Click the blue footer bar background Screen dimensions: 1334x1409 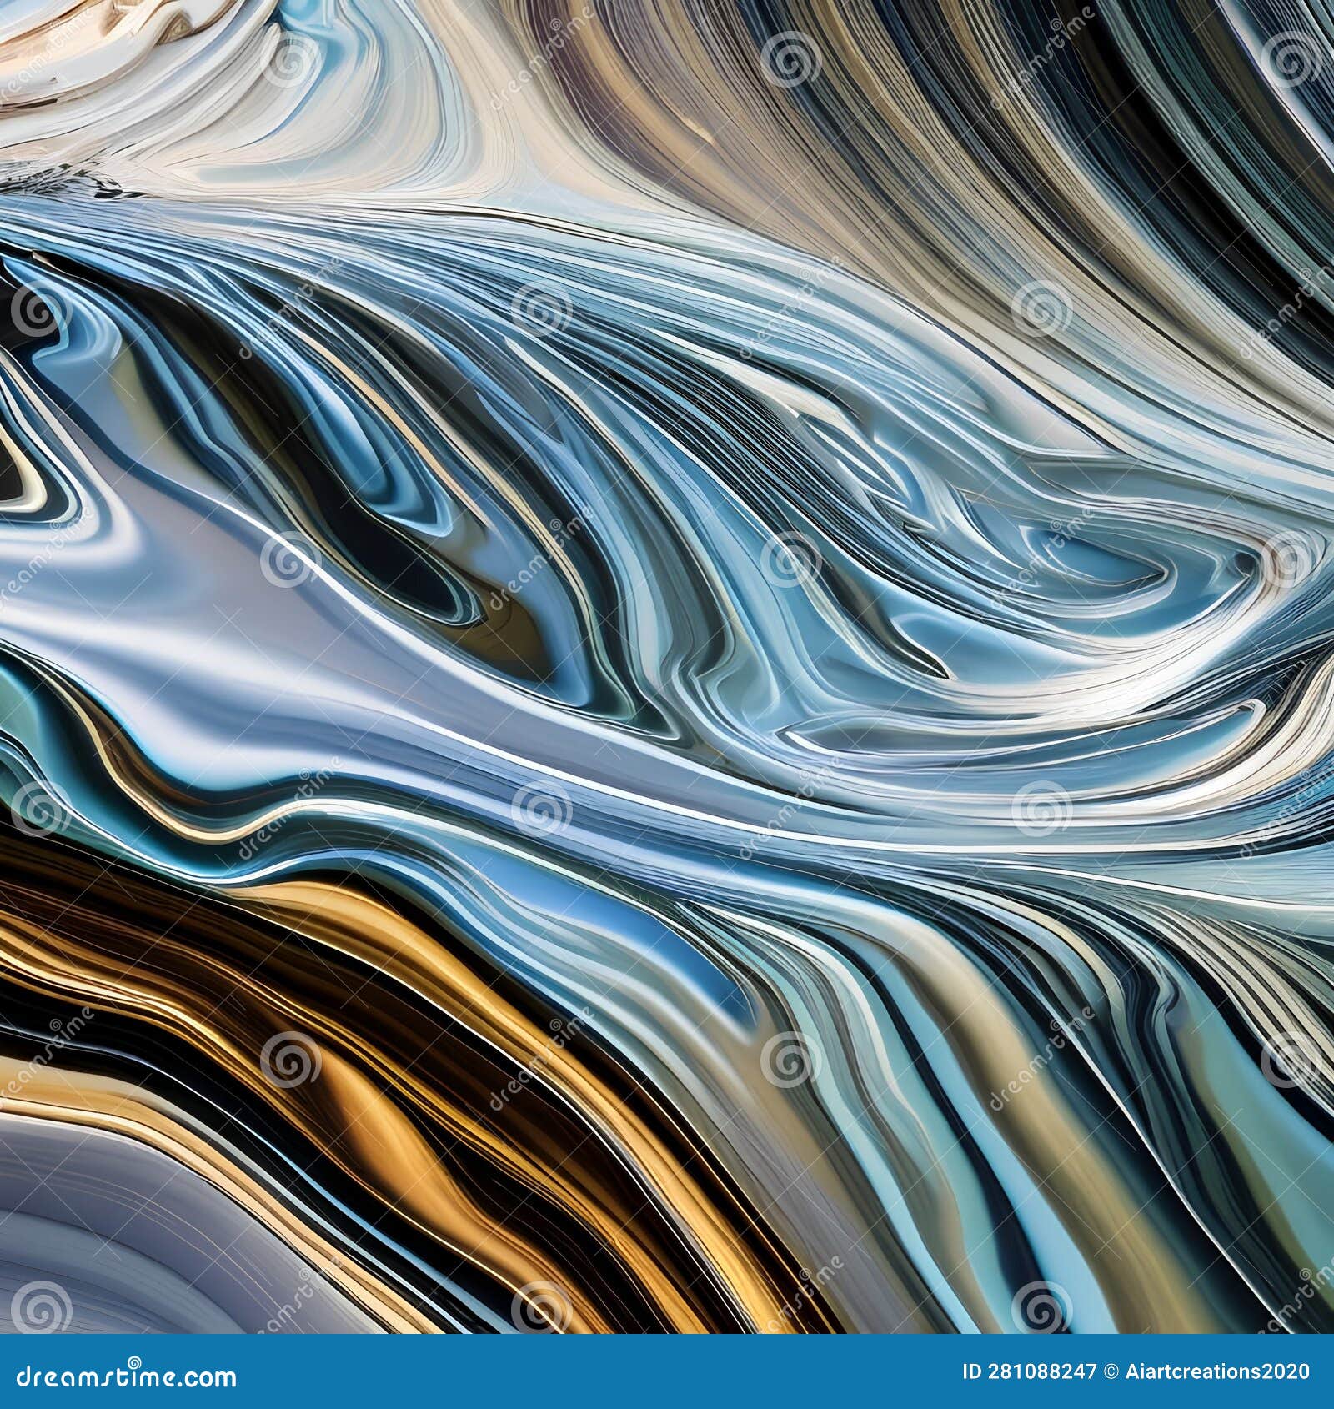pyautogui.click(x=584, y=1371)
